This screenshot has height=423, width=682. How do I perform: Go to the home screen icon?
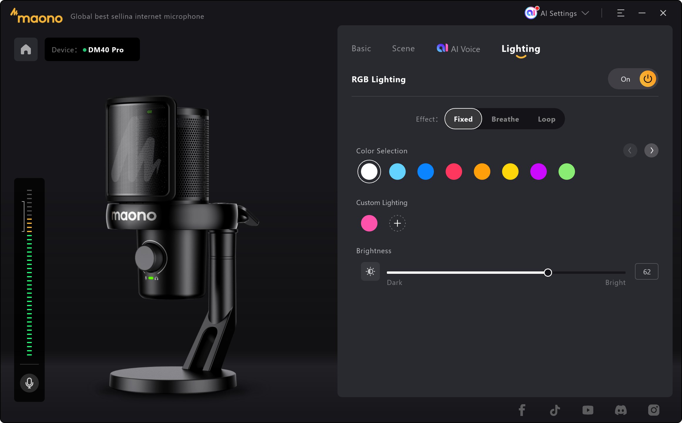pyautogui.click(x=26, y=49)
